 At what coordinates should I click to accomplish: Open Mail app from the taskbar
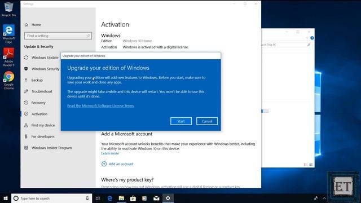pos(156,198)
